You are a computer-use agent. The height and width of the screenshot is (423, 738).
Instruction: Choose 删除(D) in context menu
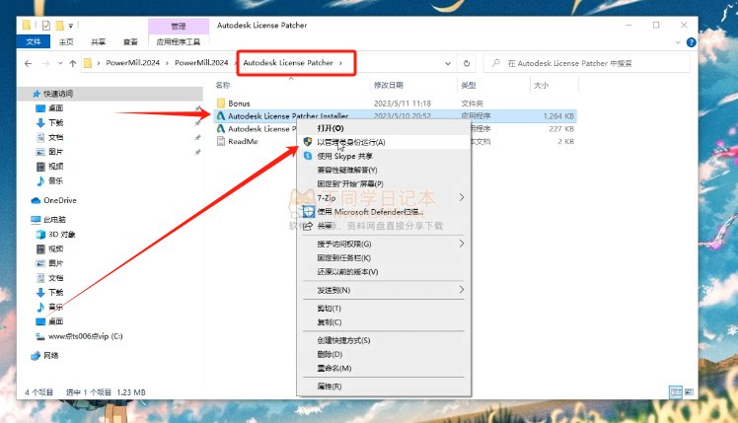(x=384, y=354)
